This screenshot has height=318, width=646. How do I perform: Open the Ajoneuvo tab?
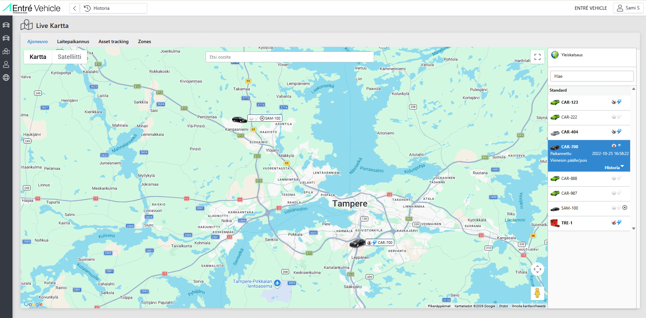click(37, 42)
